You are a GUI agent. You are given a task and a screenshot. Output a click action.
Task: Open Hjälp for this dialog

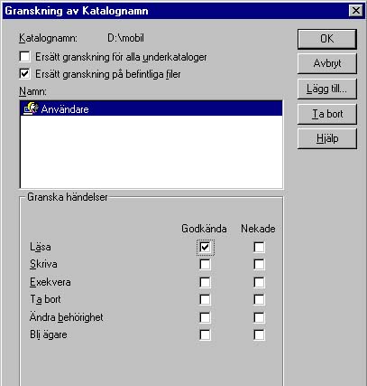coord(327,139)
